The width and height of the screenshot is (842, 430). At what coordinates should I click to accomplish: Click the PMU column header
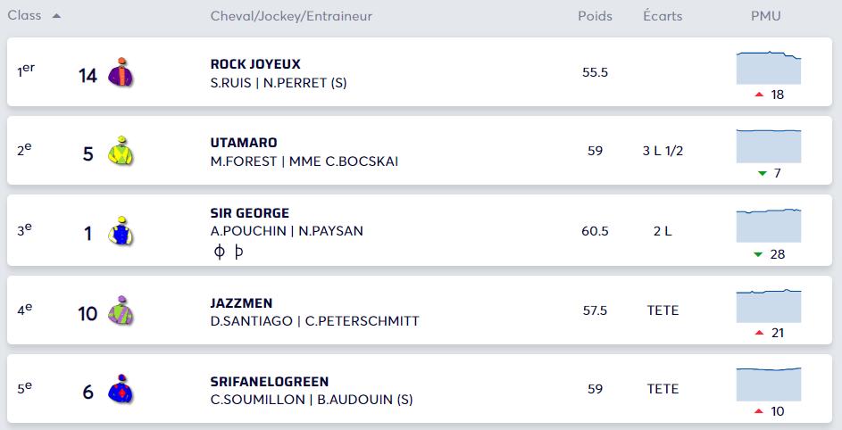coord(768,16)
